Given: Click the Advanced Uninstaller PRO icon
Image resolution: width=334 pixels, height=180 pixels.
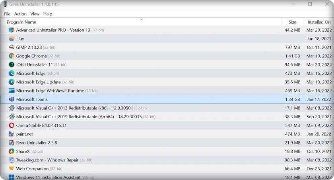Looking at the screenshot, I should tap(12, 30).
